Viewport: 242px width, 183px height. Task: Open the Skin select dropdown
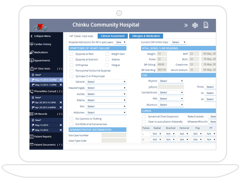[106, 106]
